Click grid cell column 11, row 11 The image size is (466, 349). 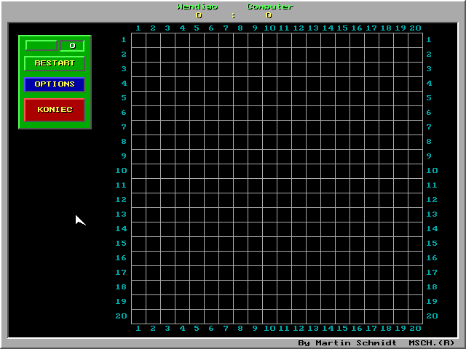284,185
